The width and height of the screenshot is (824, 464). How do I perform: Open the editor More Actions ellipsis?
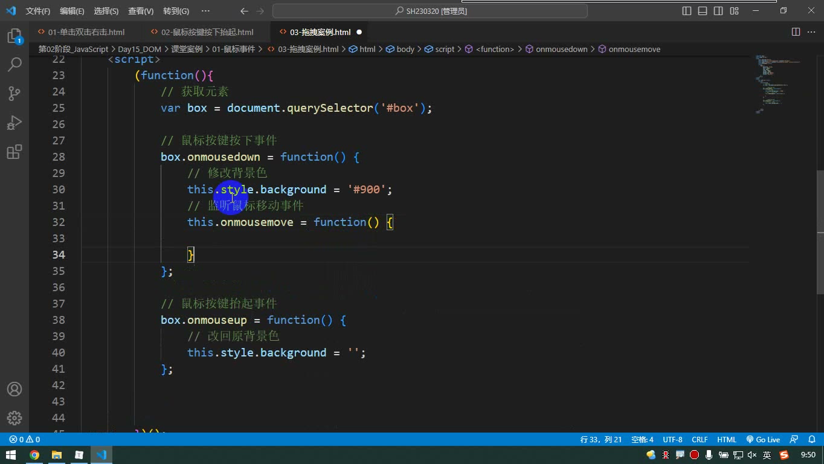(811, 32)
